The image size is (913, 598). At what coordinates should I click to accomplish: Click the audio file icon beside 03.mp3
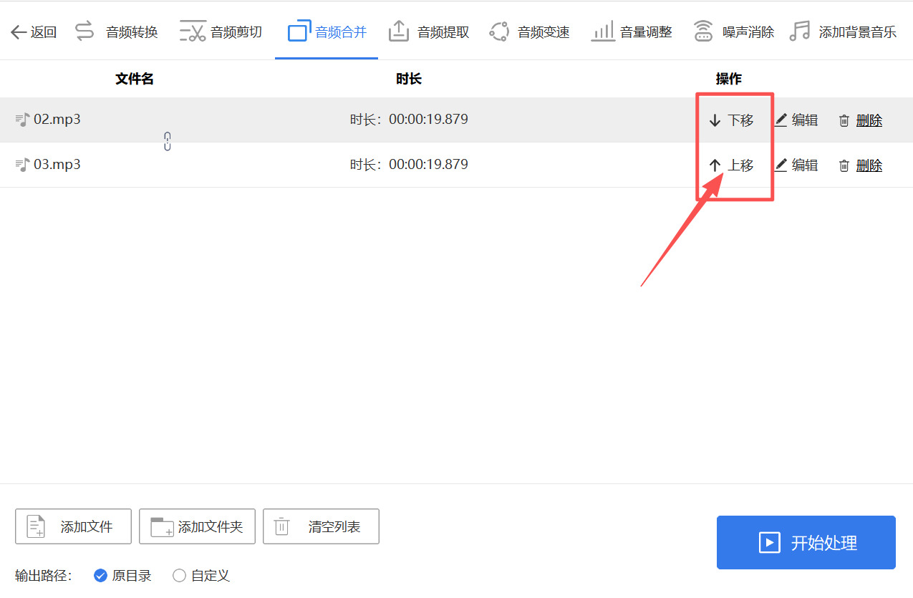22,165
